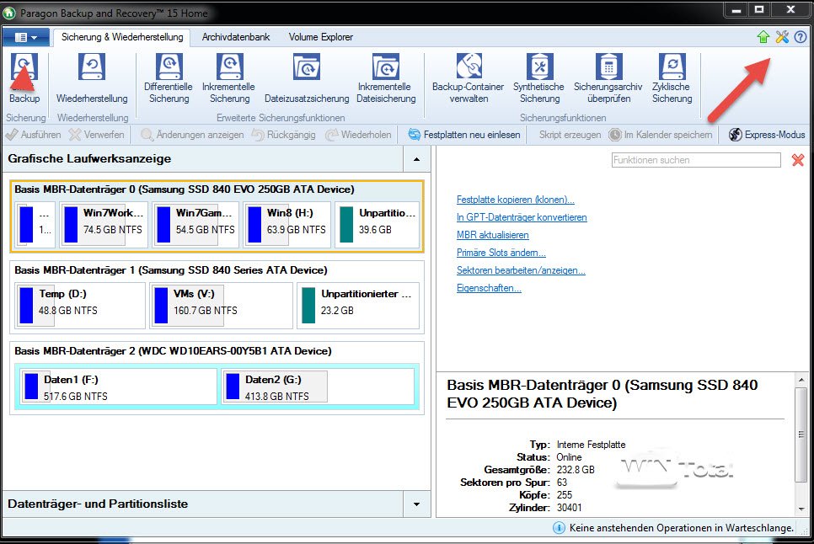814x544 pixels.
Task: Select Dateizusatzsicherung icon
Action: 306,69
